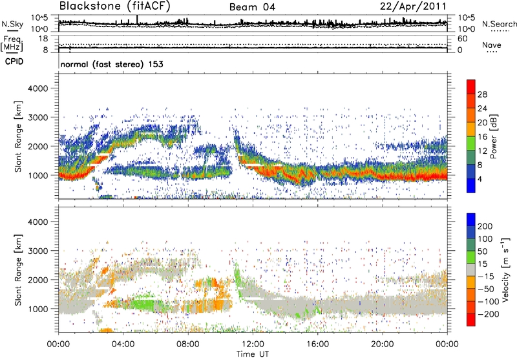Click the Time UT axis label

pos(253,354)
